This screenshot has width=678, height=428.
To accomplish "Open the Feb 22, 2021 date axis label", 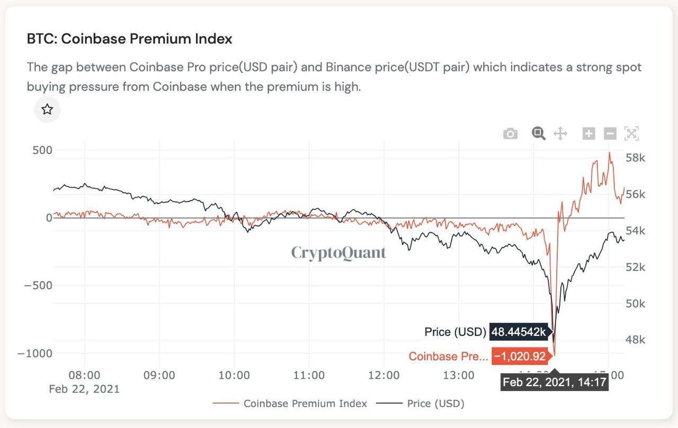I will click(85, 388).
